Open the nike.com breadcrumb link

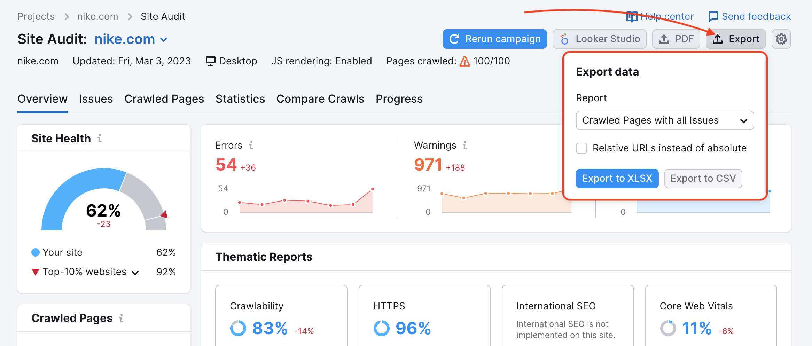(97, 17)
